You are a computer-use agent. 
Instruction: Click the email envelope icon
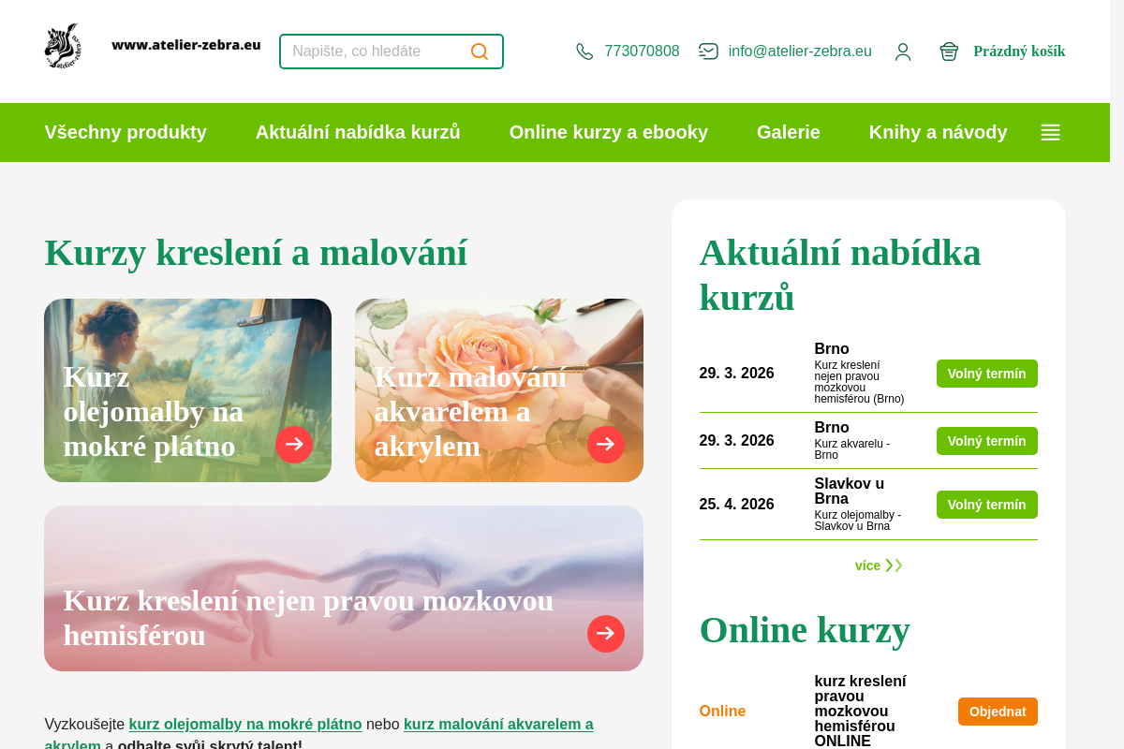708,51
